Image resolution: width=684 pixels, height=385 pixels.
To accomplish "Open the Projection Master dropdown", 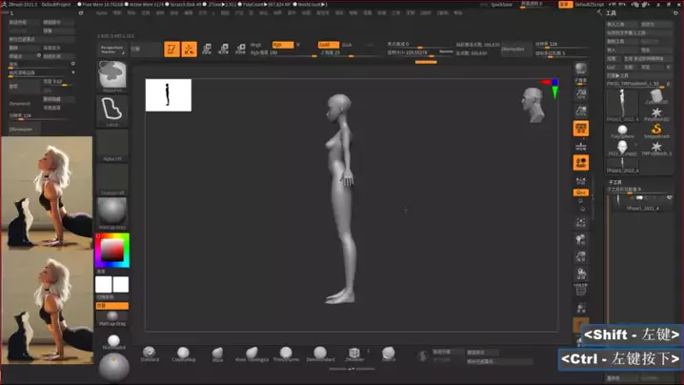I will [x=112, y=48].
